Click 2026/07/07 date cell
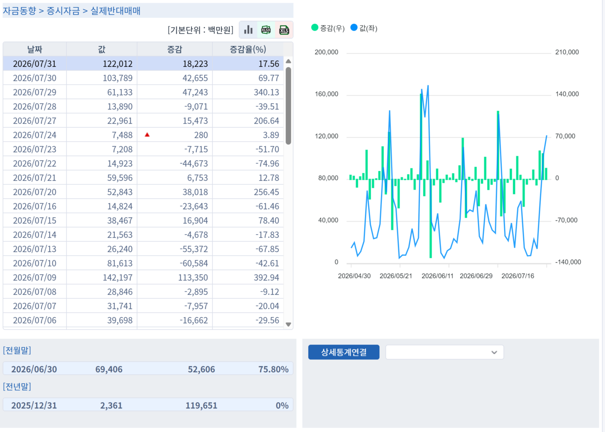Screen dimensions: 605x432 (x=35, y=306)
